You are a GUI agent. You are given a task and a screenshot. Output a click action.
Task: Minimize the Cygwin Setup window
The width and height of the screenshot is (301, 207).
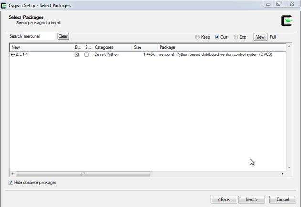coord(268,4)
